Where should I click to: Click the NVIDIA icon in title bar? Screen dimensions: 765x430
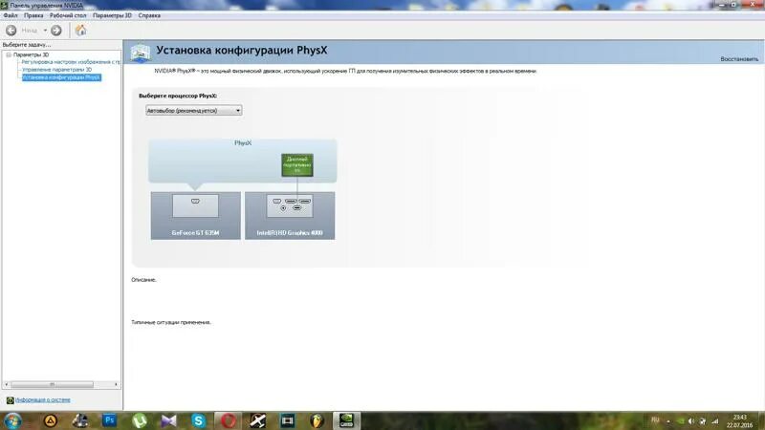point(5,6)
